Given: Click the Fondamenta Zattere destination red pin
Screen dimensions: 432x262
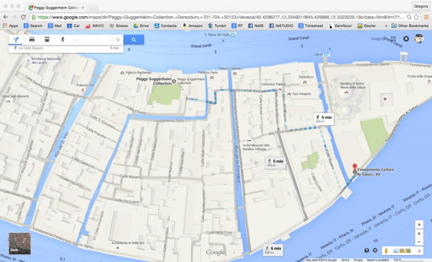Looking at the screenshot, I should click(355, 167).
